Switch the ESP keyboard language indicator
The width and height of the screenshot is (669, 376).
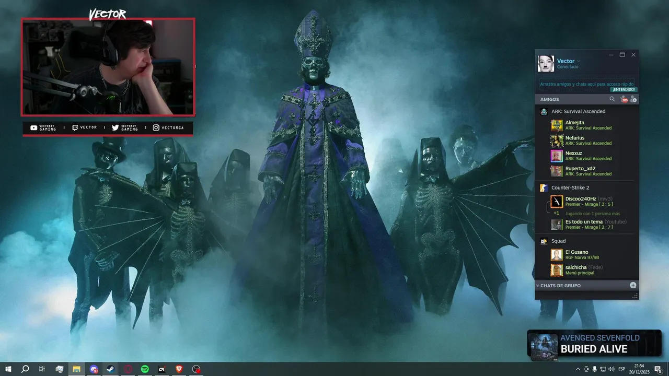(x=622, y=369)
